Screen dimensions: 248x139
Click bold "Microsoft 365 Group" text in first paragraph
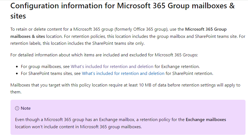[206, 29]
